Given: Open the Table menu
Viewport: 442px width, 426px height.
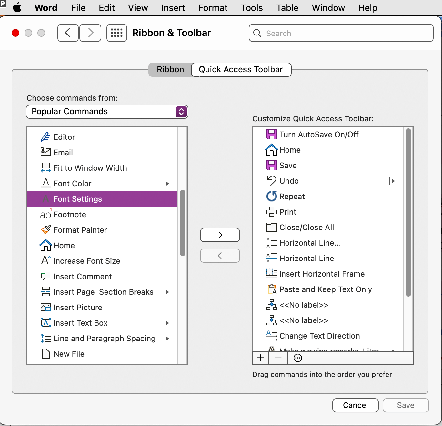Looking at the screenshot, I should coord(287,8).
